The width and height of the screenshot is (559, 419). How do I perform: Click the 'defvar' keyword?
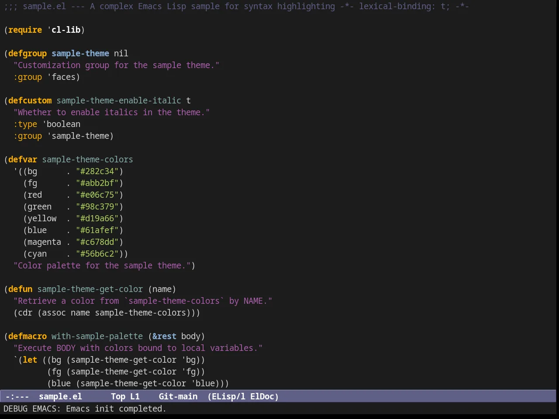23,159
